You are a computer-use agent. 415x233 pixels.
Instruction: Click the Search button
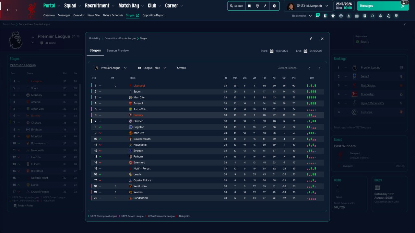236,6
